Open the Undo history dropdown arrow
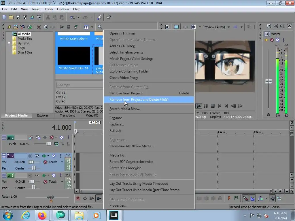Viewport: 295px width, 221px height. click(x=78, y=17)
